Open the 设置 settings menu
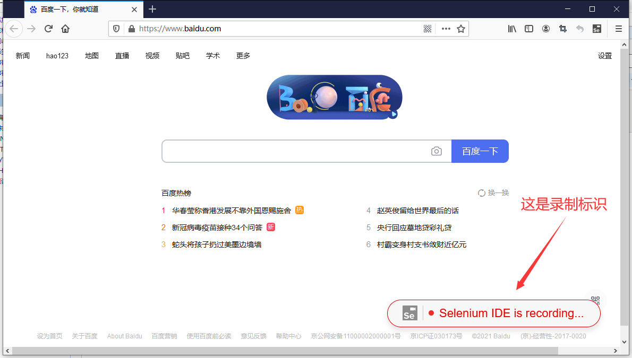Screen dimensions: 632x358 604,56
